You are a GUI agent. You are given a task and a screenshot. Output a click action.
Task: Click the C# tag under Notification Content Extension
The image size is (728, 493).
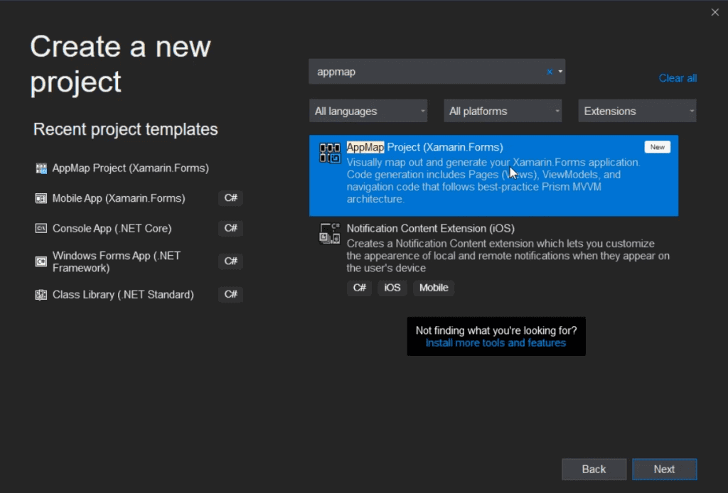(359, 288)
